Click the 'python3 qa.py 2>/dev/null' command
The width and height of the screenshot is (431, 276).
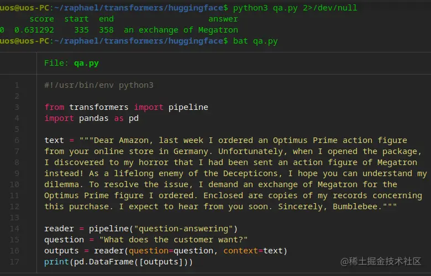[x=295, y=8]
